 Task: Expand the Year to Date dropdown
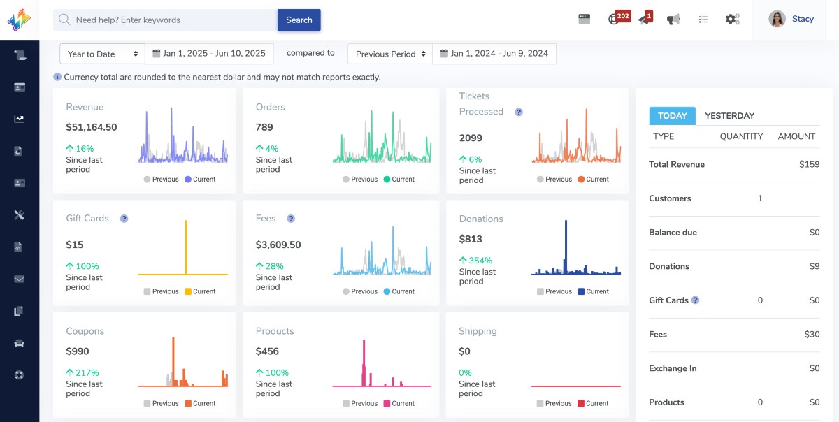point(102,54)
